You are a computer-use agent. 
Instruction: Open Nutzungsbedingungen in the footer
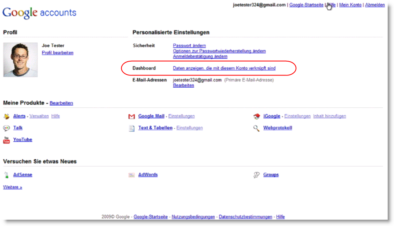click(x=193, y=217)
